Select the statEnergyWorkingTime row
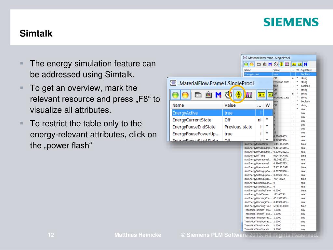Screen dimensions: 333x250 click(x=279, y=206)
